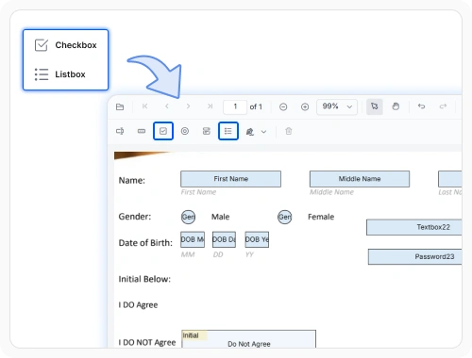
Task: Select the Last Name text field
Action: coord(450,179)
